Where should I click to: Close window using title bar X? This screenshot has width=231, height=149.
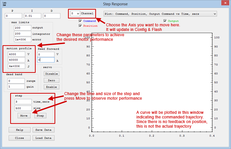[221, 3]
